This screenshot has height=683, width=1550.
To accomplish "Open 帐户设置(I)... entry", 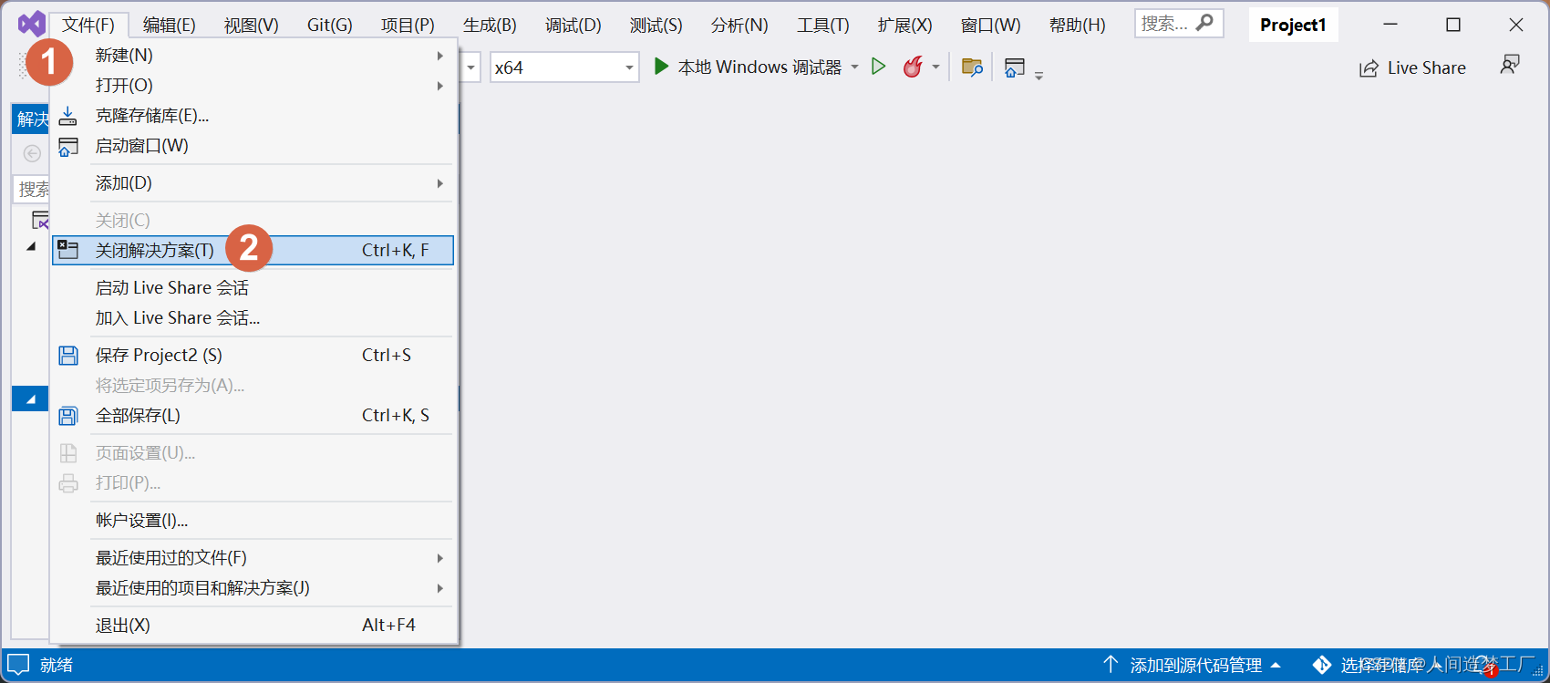I will click(x=253, y=521).
